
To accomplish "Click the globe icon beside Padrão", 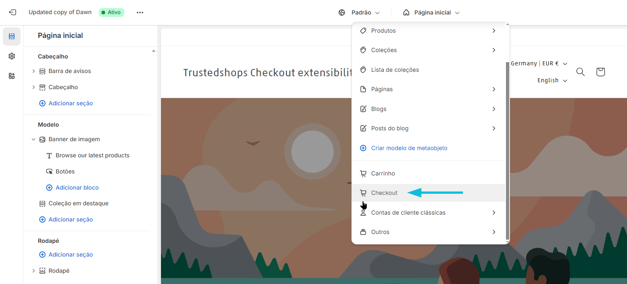I will 342,13.
